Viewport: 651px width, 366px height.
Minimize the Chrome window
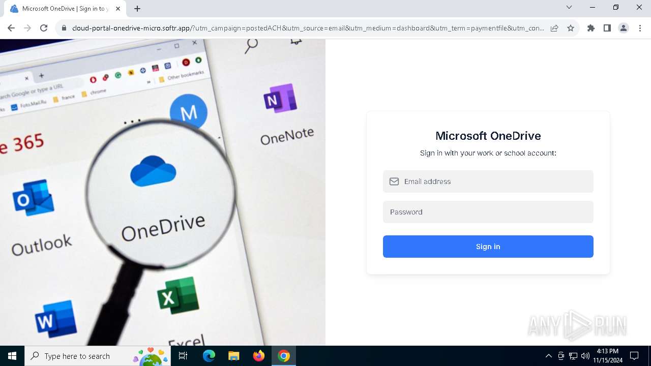593,7
